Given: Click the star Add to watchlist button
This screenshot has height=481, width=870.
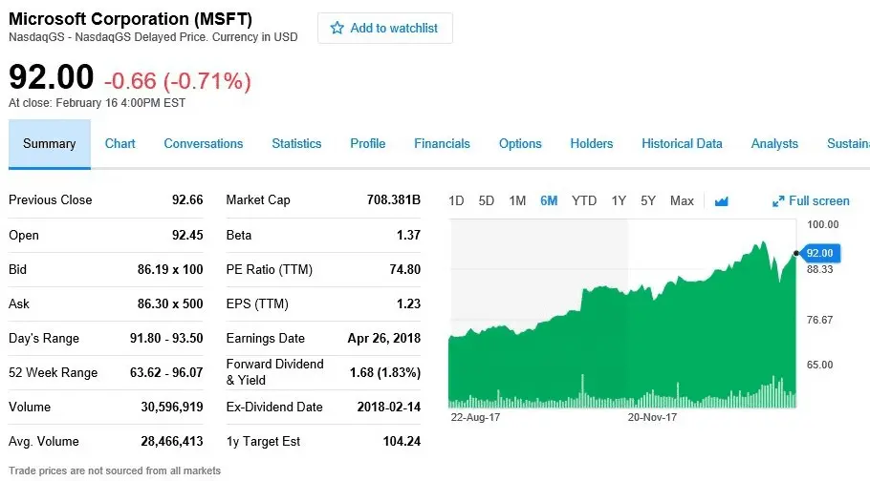Looking at the screenshot, I should (x=384, y=29).
